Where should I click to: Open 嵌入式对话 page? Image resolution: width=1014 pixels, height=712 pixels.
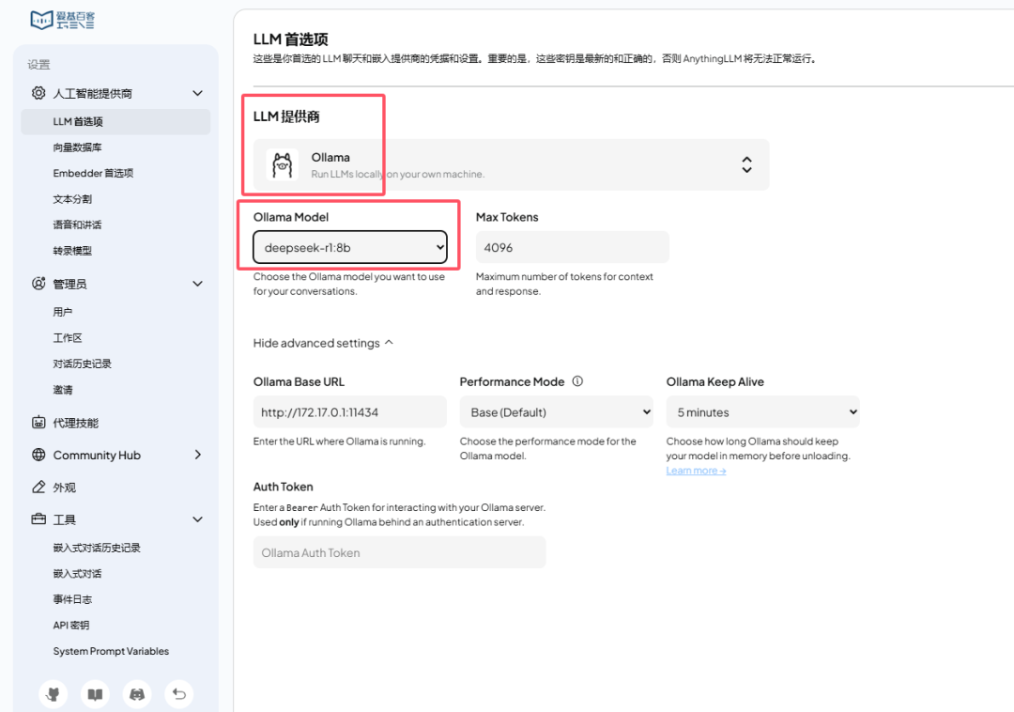pos(78,574)
